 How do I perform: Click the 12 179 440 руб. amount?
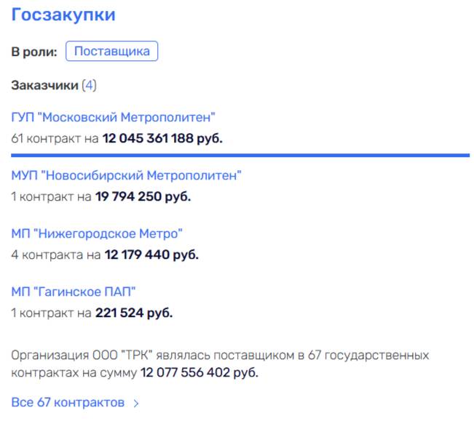pyautogui.click(x=151, y=254)
